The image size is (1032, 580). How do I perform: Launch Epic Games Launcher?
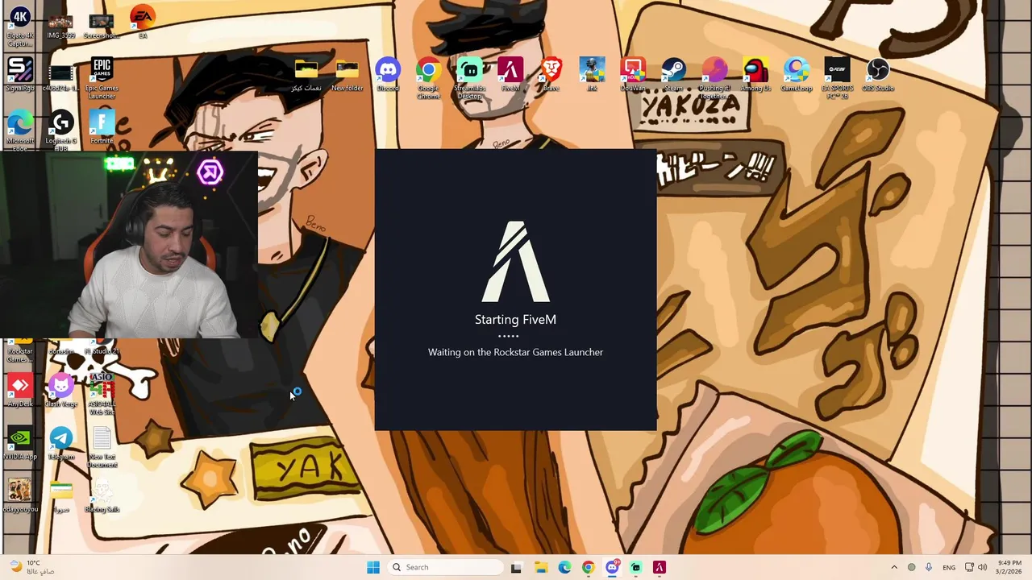[102, 78]
